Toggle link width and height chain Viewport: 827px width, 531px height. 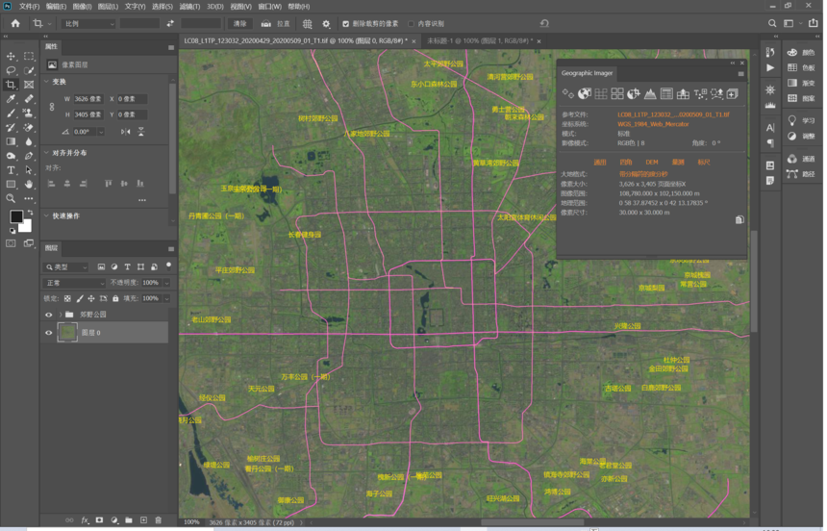click(x=52, y=107)
